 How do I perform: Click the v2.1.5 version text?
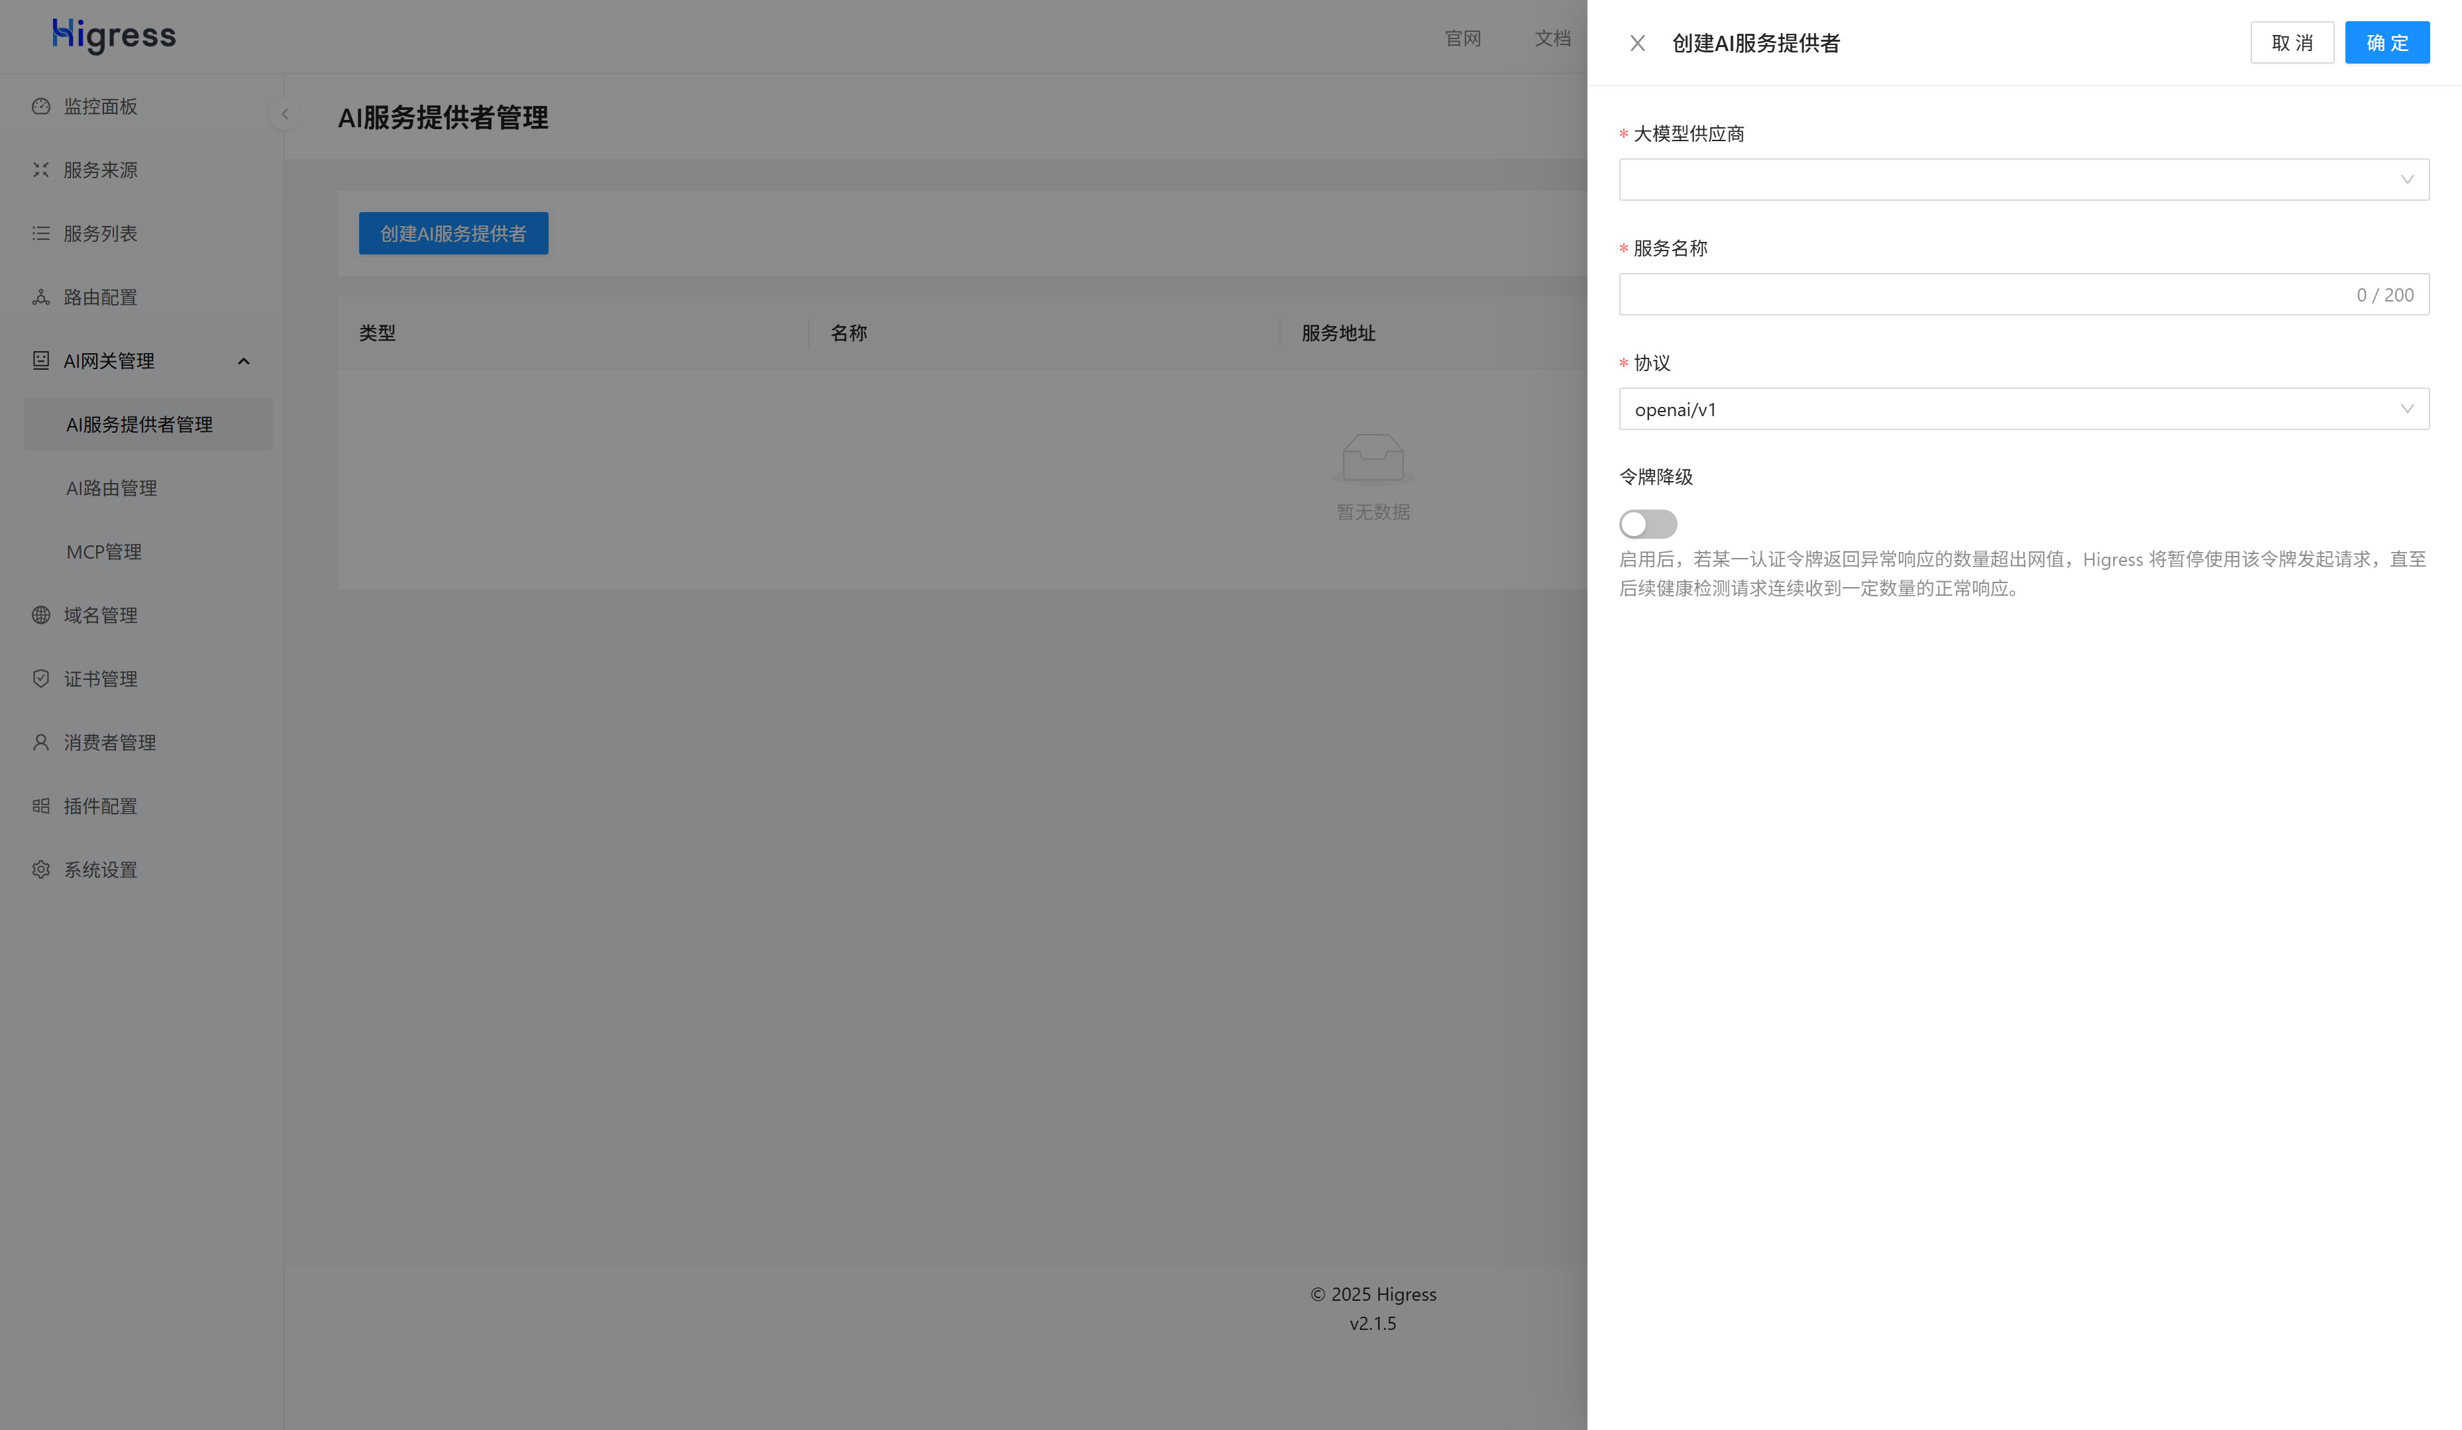1373,1323
